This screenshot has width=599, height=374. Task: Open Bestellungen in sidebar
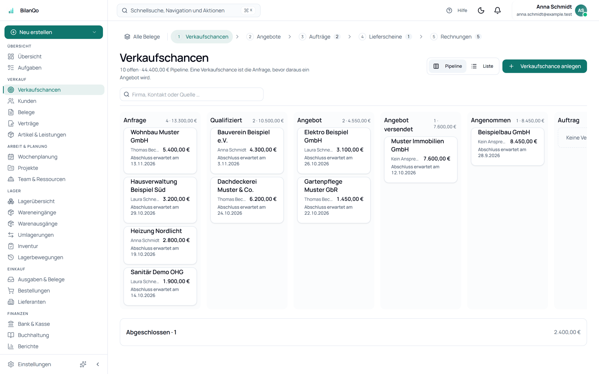click(54, 291)
